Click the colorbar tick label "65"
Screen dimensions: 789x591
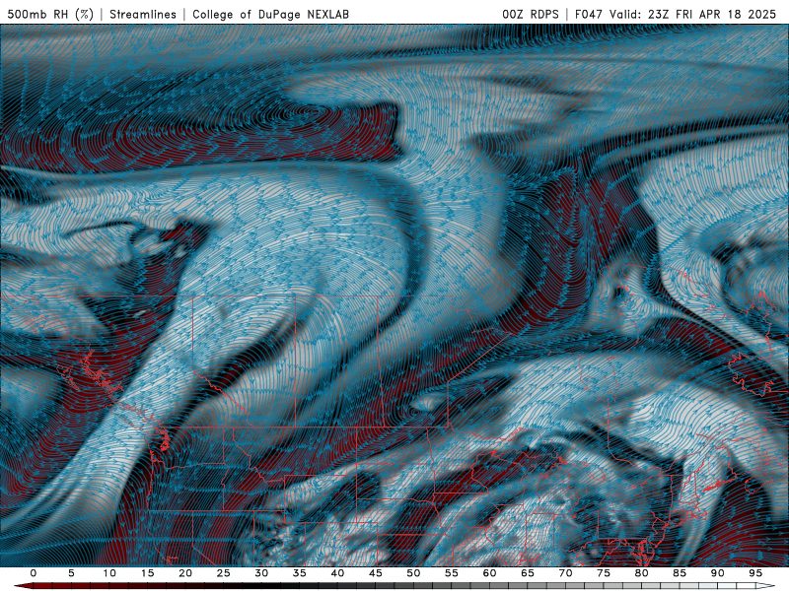pyautogui.click(x=528, y=573)
